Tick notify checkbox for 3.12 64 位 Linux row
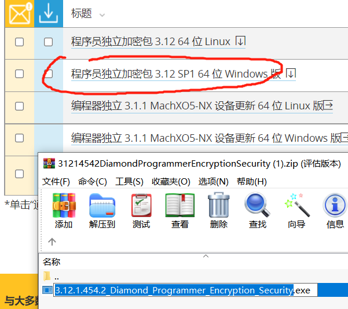Screen dimensions: 348x309 point(19,42)
